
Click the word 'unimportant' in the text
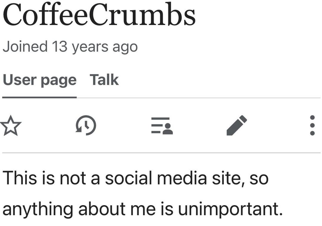point(230,209)
